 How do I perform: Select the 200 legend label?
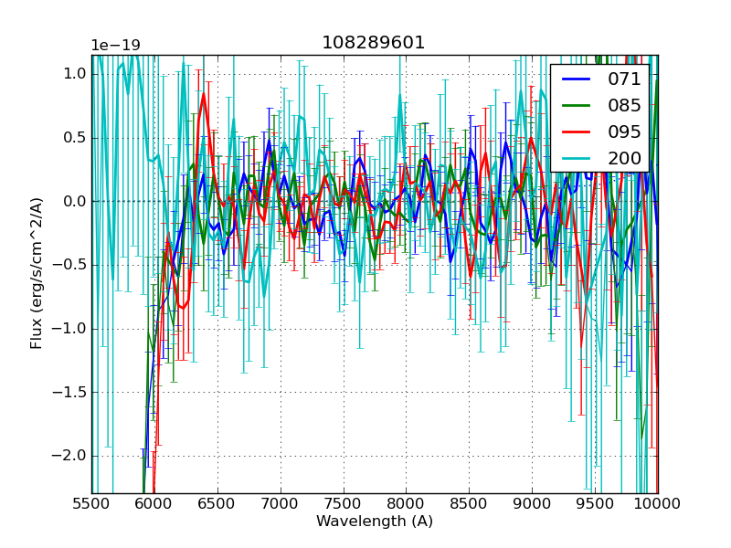click(624, 158)
